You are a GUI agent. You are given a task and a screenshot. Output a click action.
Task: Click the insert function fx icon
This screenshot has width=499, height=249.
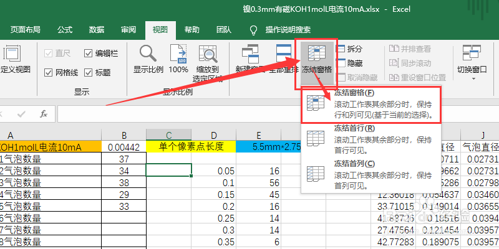[44, 114]
